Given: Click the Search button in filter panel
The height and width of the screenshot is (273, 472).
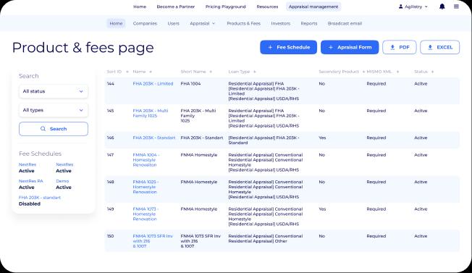Looking at the screenshot, I should pos(54,129).
